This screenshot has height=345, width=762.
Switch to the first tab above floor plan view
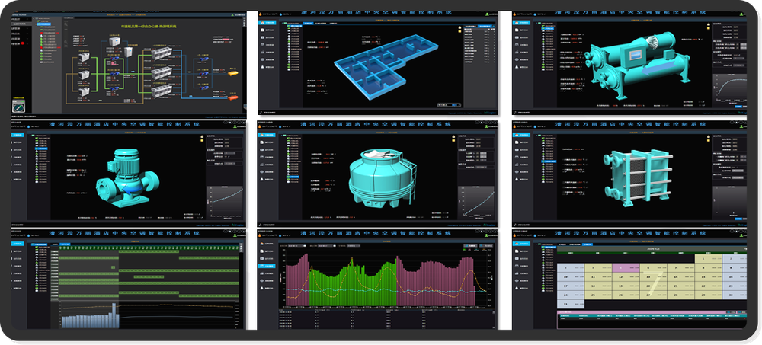click(x=309, y=24)
